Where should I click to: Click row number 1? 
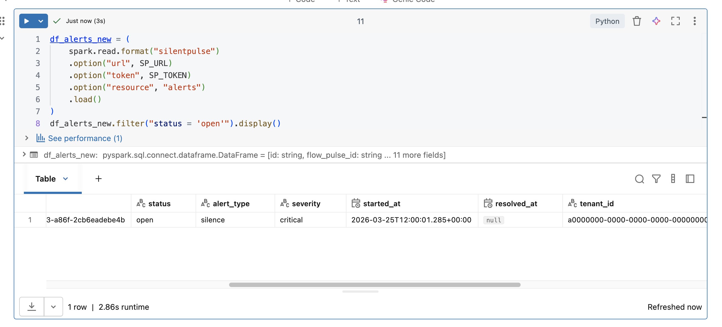point(30,220)
